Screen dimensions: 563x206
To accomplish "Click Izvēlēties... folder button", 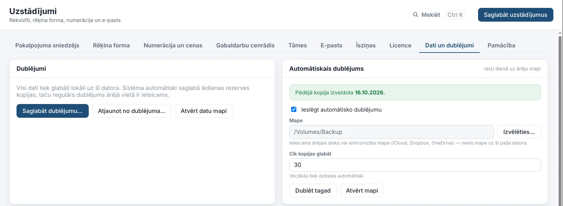I will (519, 132).
